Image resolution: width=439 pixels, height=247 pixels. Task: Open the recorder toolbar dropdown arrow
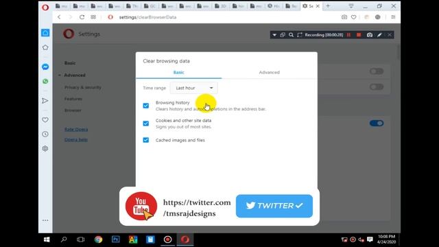tap(274, 35)
